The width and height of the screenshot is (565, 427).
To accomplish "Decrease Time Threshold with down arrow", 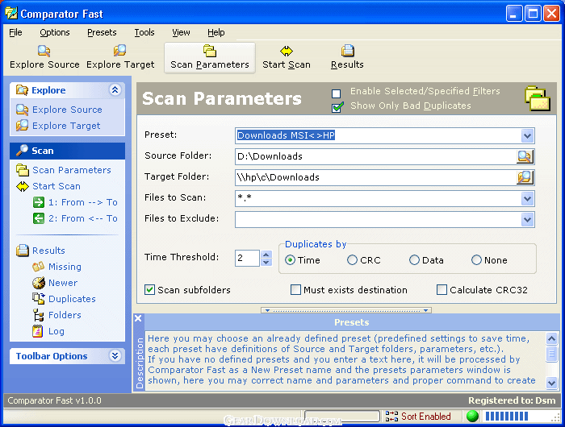I will pos(266,263).
